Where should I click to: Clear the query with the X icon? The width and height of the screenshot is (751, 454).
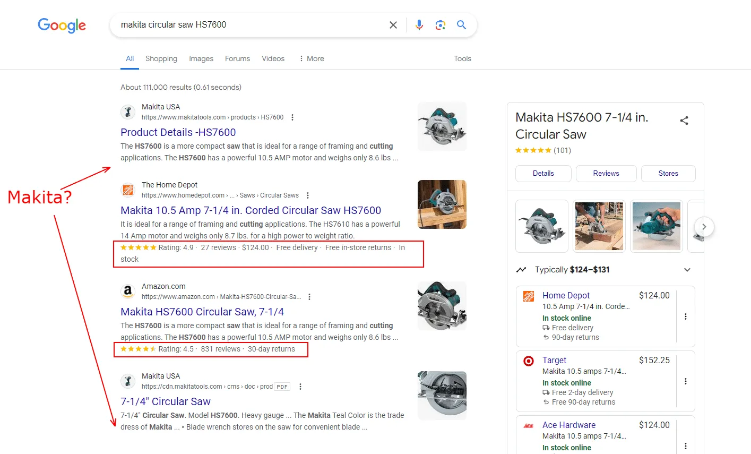[x=393, y=24]
